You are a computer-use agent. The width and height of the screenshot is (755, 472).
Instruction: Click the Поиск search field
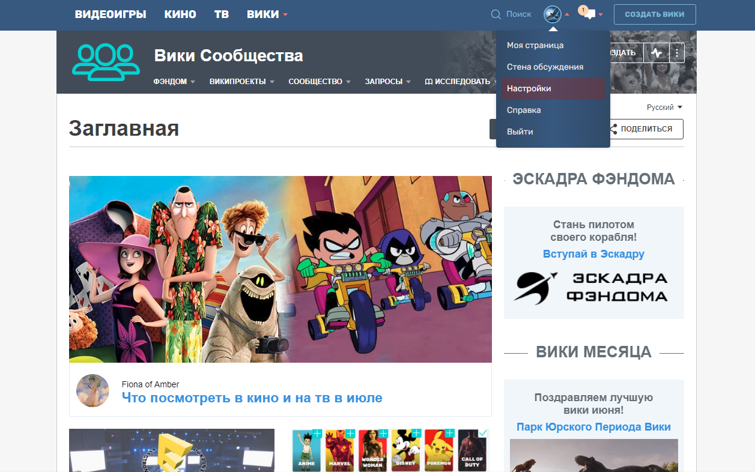pyautogui.click(x=519, y=14)
